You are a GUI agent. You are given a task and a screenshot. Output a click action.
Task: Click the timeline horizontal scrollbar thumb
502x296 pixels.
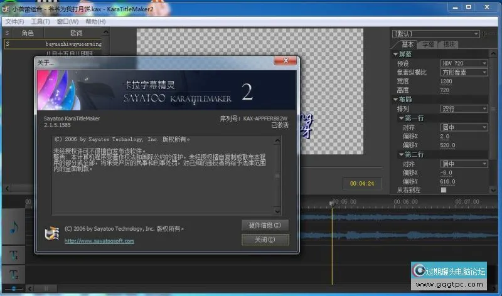pyautogui.click(x=46, y=288)
